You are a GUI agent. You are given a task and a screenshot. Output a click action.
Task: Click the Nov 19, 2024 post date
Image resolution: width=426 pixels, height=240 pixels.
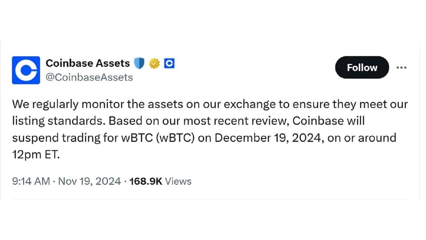click(89, 181)
